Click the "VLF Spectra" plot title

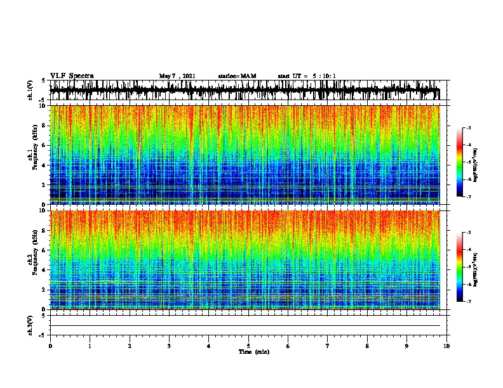(x=72, y=76)
